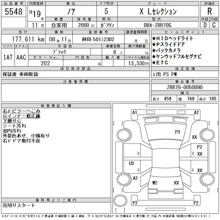The height and width of the screenshot is (220, 220).
Task: Select the interior grade C cell
Action: pyautogui.click(x=214, y=25)
